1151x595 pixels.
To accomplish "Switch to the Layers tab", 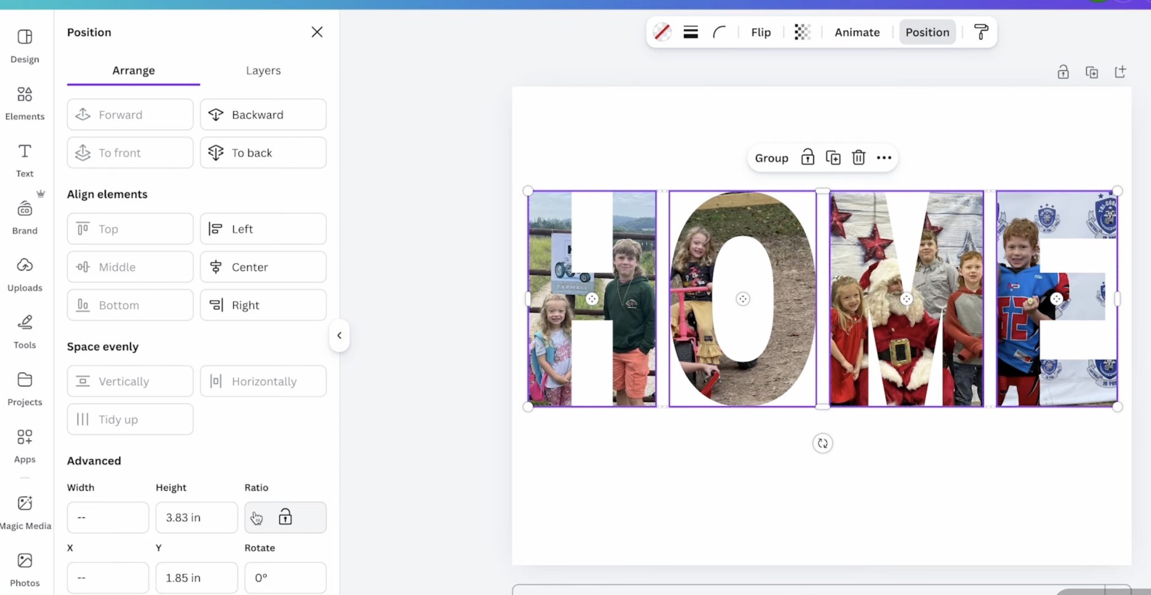I will pyautogui.click(x=262, y=70).
